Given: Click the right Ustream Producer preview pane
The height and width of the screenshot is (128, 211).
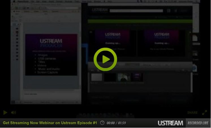Looking at the screenshot, I should coord(162,43).
